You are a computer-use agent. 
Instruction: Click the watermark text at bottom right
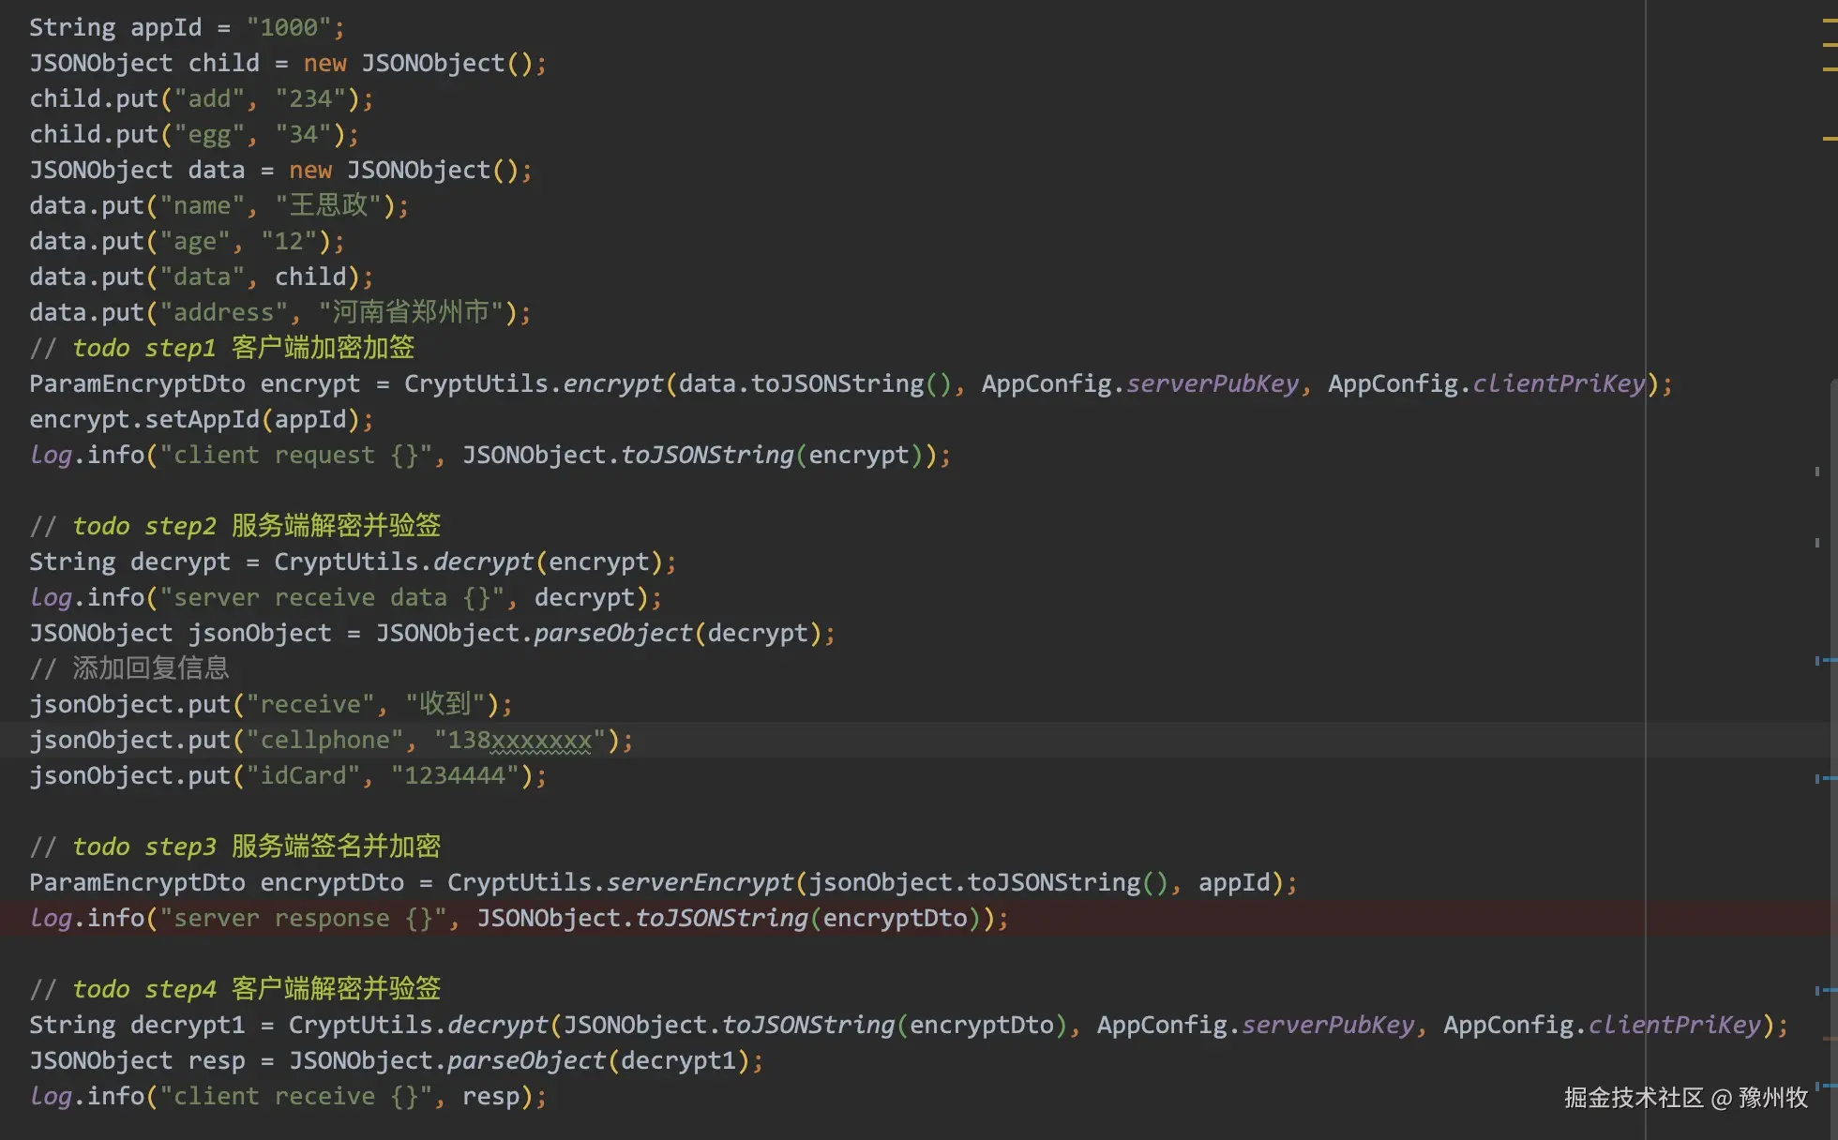1685,1098
